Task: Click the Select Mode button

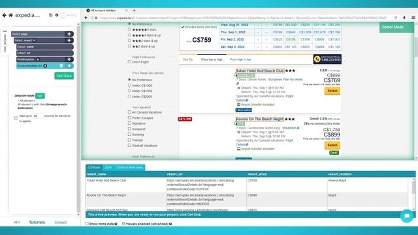Action: point(396,27)
